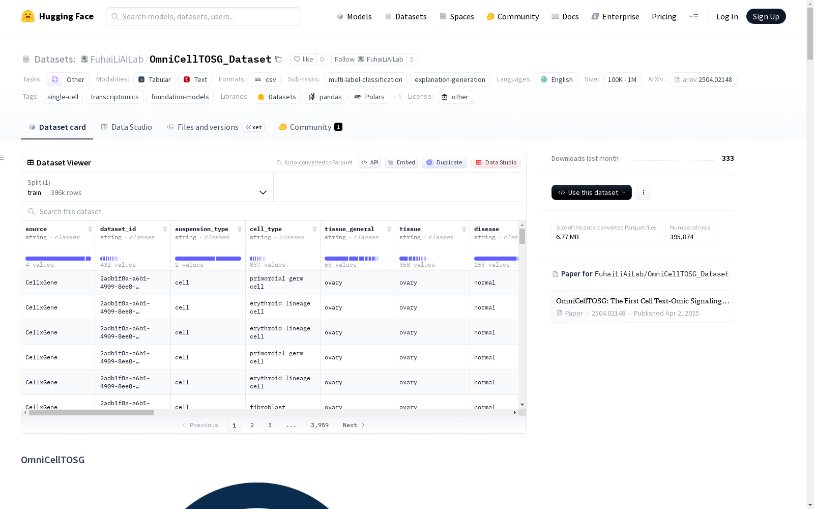Go to Models in the top navigation
The height and width of the screenshot is (509, 814).
click(x=354, y=16)
